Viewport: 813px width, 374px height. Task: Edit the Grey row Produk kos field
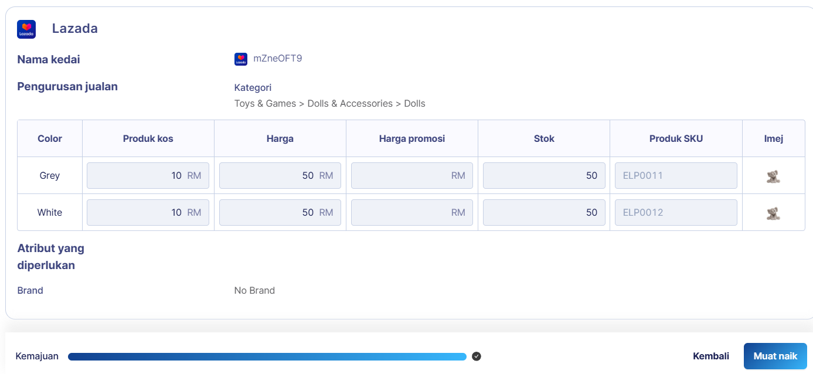[148, 176]
